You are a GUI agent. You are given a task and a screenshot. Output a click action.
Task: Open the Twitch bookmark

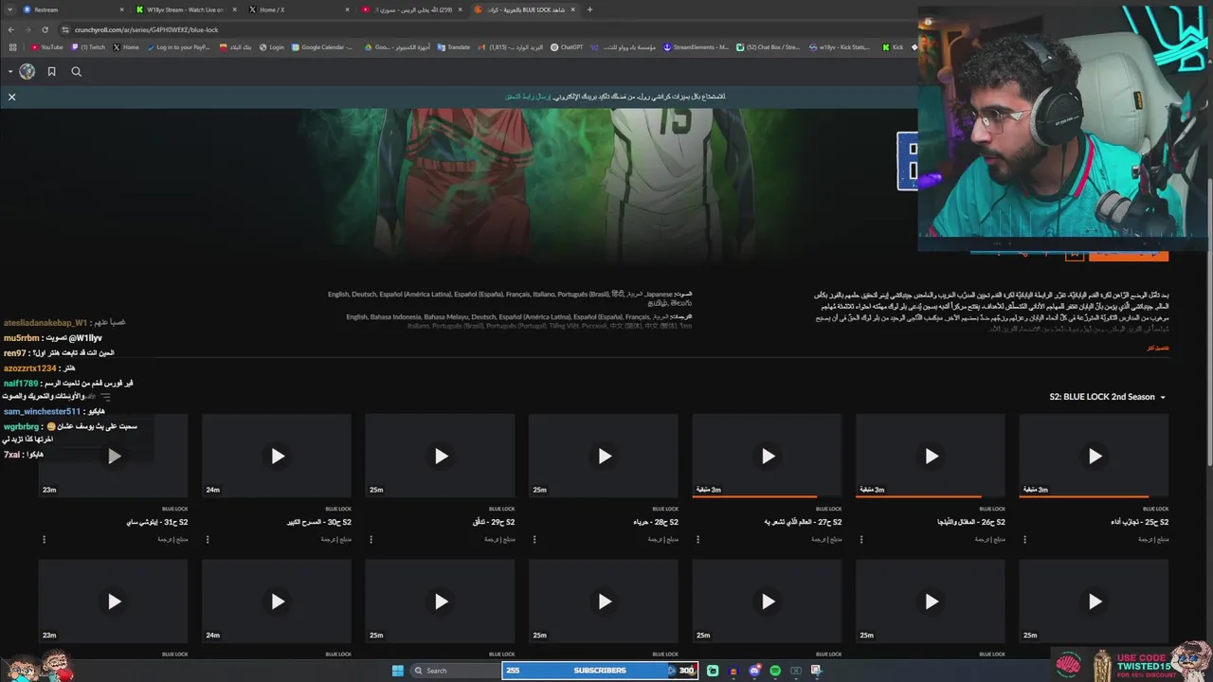click(88, 47)
